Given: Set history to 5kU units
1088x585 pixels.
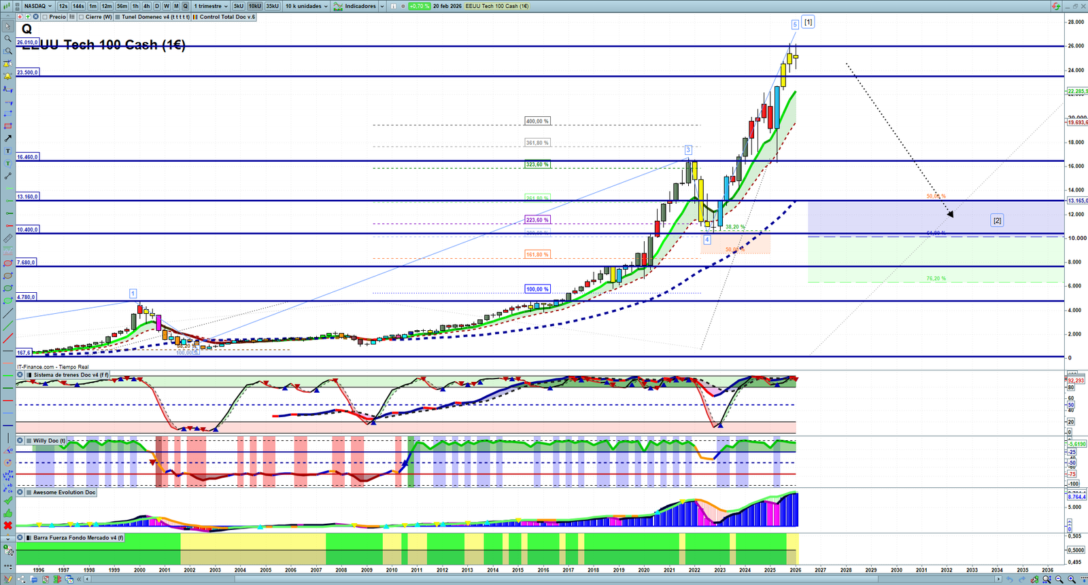Looking at the screenshot, I should [x=239, y=6].
